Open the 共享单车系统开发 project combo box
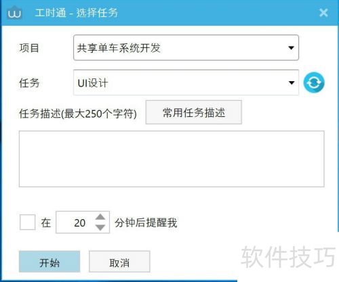339x282 pixels. click(186, 47)
